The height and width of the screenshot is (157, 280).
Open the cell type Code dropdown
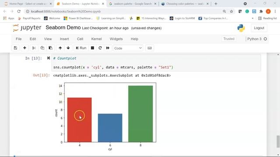pyautogui.click(x=128, y=48)
